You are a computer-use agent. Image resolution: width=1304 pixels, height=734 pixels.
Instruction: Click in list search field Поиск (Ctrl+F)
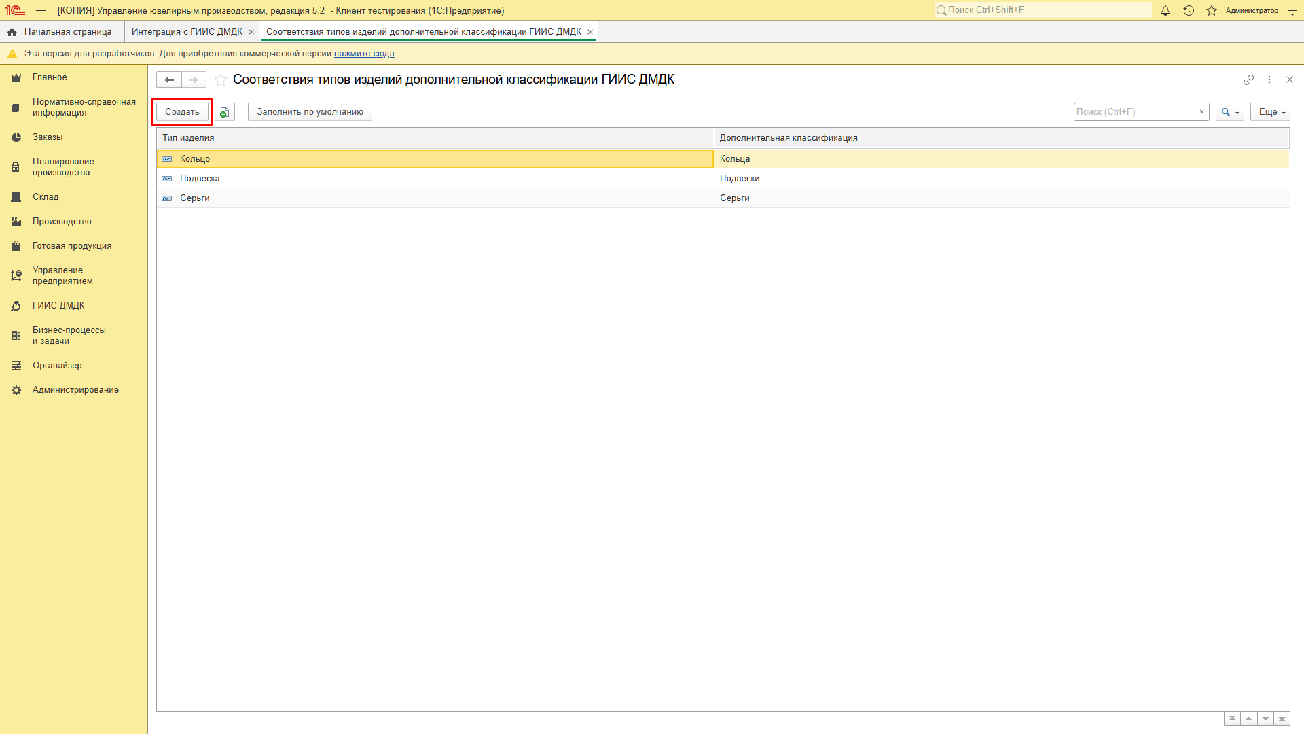pyautogui.click(x=1134, y=112)
